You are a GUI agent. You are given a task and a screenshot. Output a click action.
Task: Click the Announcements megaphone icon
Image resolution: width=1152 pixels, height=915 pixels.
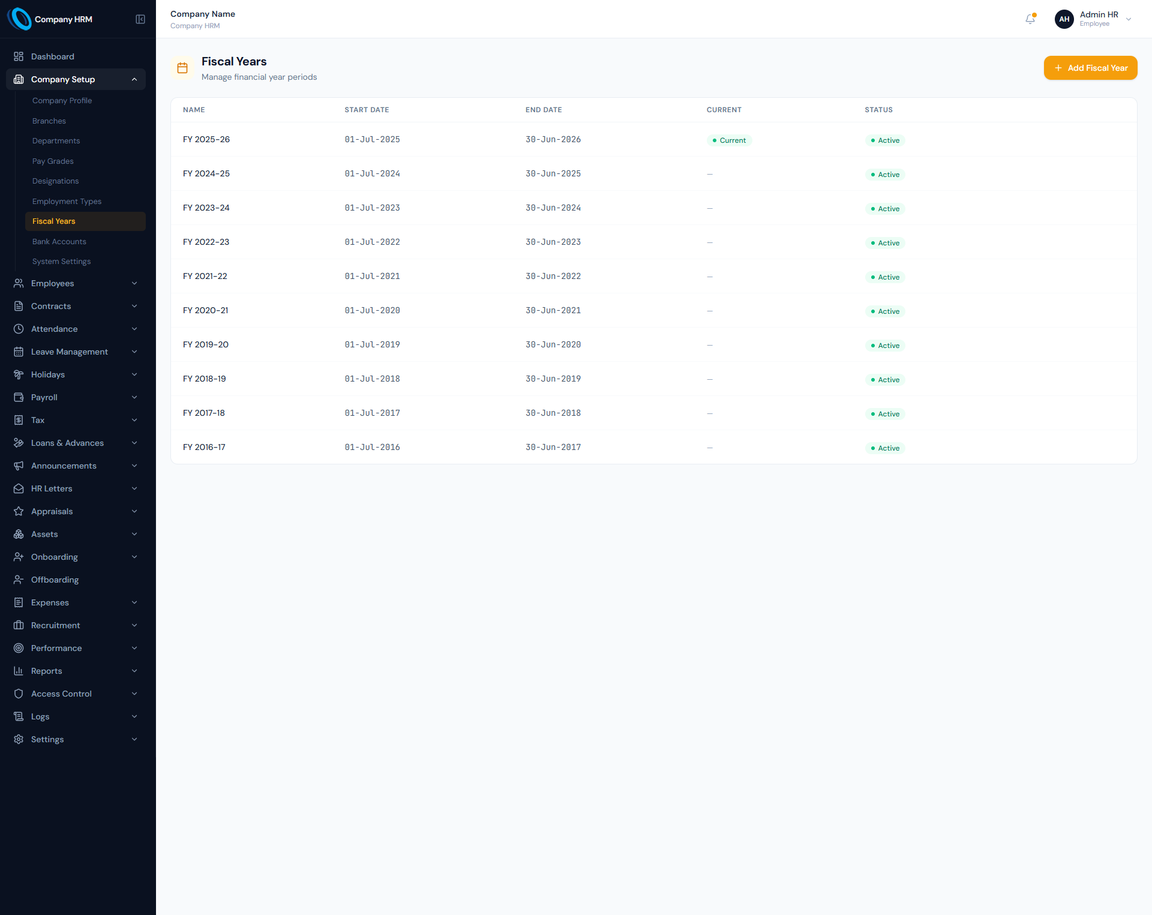coord(19,466)
